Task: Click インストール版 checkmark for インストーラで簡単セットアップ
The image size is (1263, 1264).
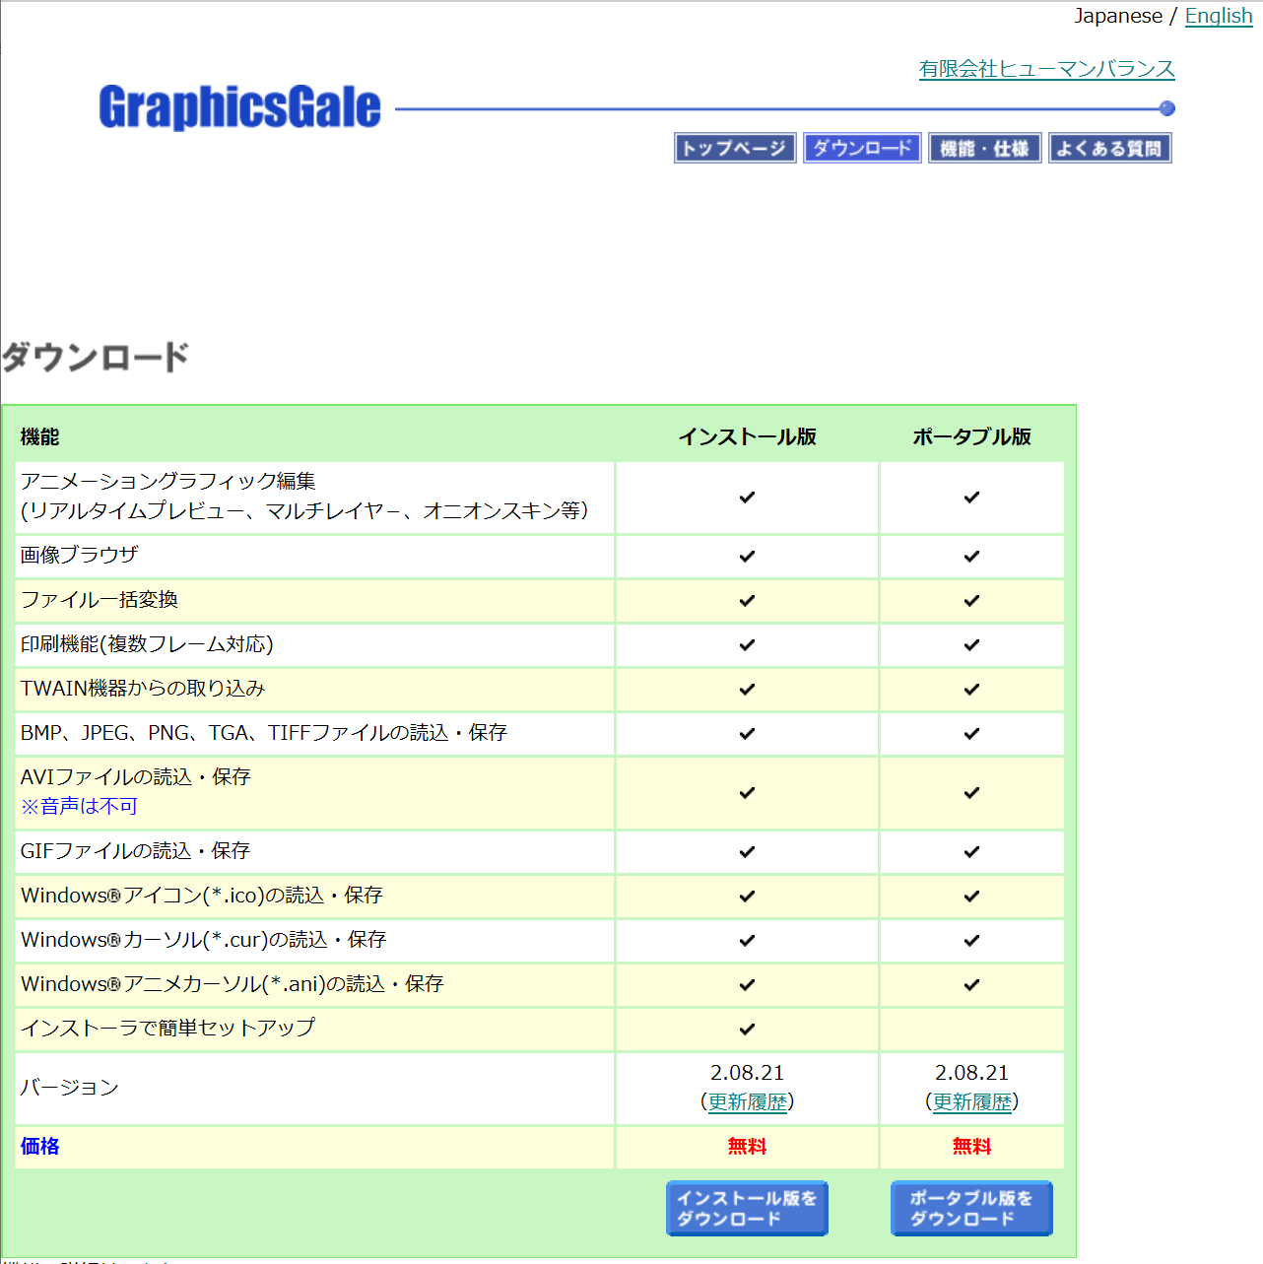Action: (748, 1030)
